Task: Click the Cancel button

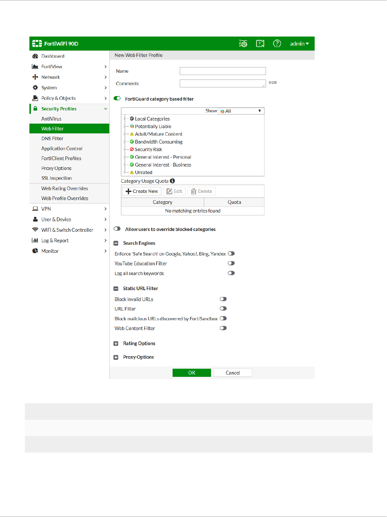Action: (233, 373)
